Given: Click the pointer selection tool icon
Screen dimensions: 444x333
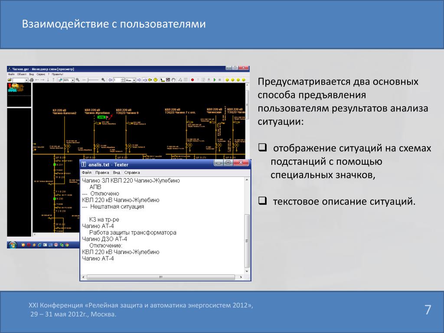Looking at the screenshot, I should [x=163, y=80].
